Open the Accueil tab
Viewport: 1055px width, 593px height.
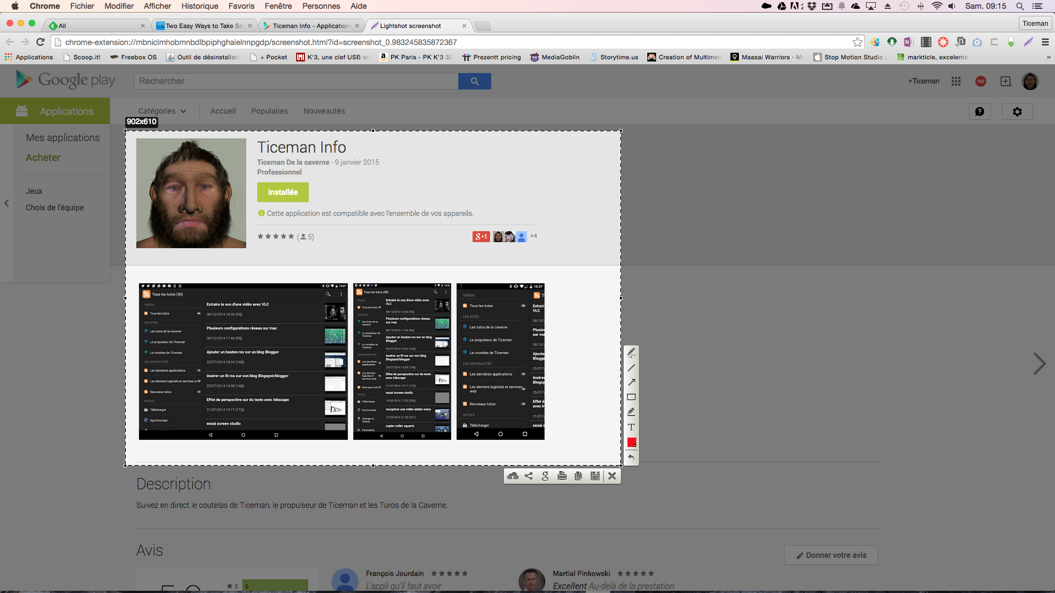click(x=223, y=111)
